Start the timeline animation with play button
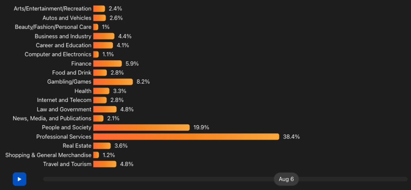This screenshot has height=190, width=411. coord(19,179)
